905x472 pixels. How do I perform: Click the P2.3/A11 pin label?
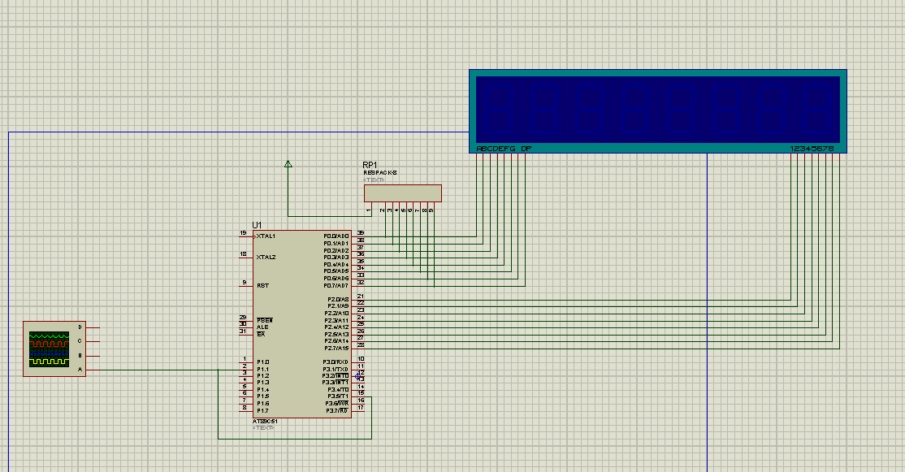[336, 320]
